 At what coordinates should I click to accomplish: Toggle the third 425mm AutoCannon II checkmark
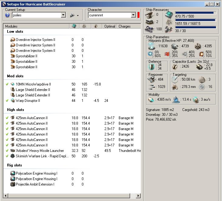click(x=7, y=129)
